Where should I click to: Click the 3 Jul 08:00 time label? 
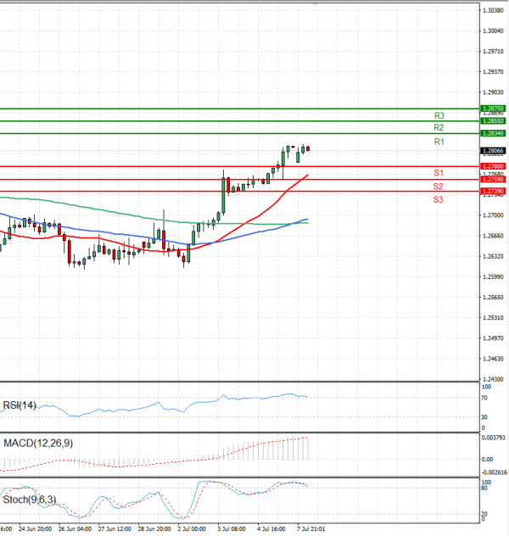[x=232, y=529]
